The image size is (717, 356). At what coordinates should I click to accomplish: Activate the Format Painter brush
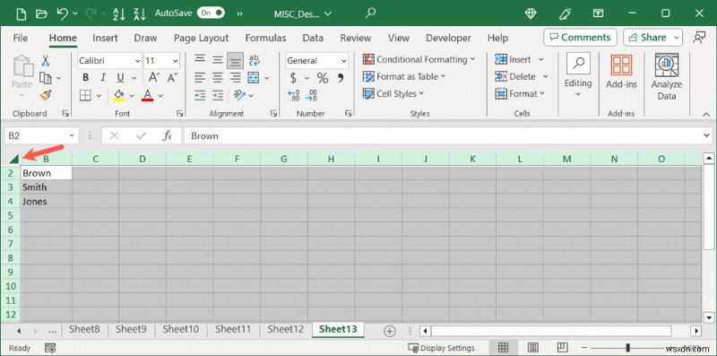click(x=46, y=95)
